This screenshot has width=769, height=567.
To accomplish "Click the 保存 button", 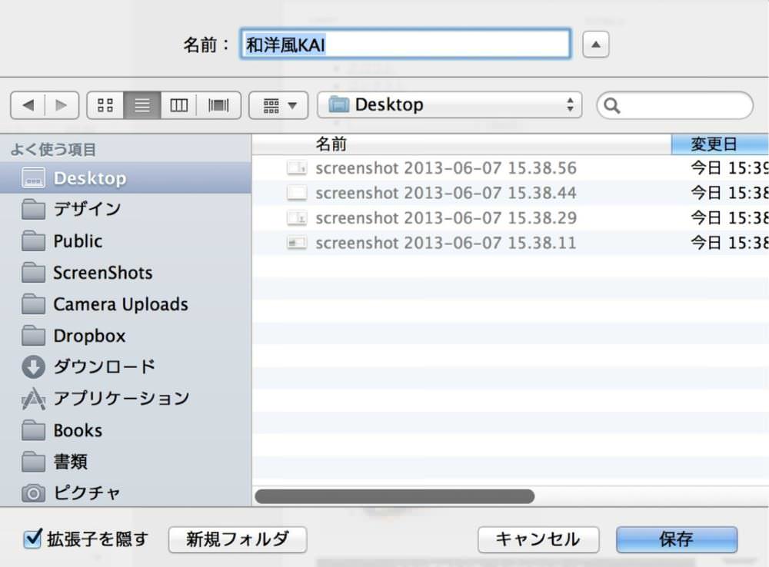I will coord(677,539).
